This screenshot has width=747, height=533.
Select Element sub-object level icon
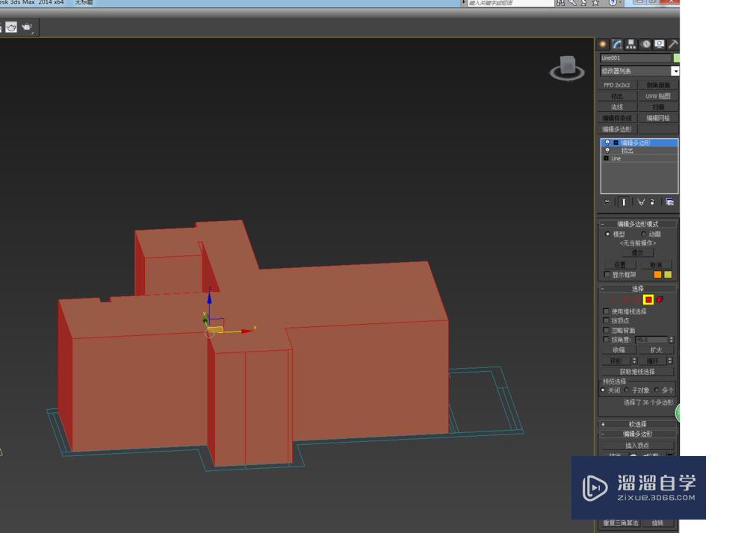click(x=660, y=299)
